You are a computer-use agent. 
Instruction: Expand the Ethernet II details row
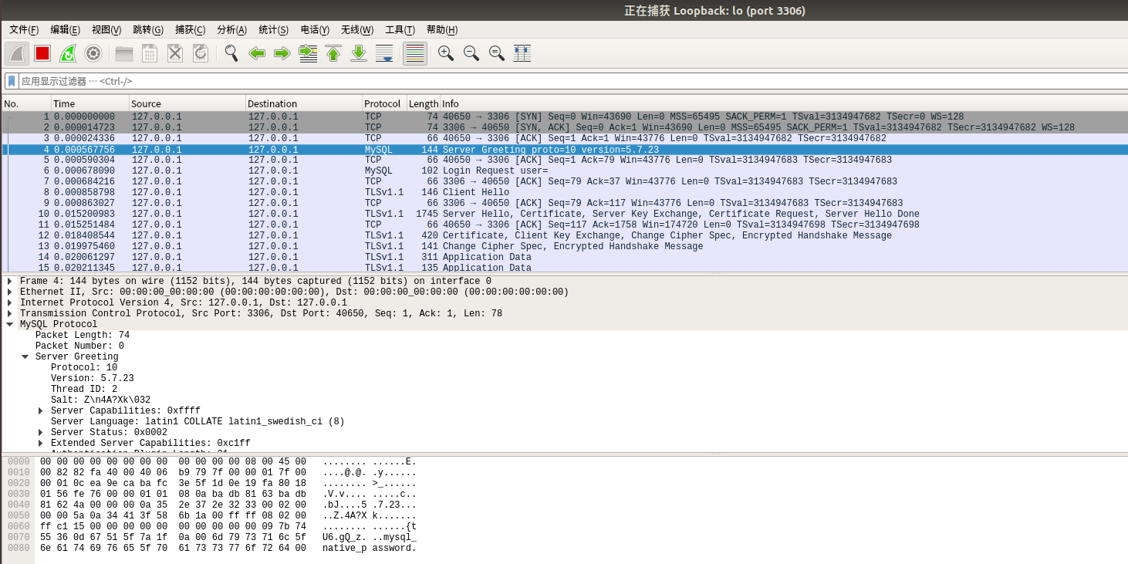pos(9,292)
